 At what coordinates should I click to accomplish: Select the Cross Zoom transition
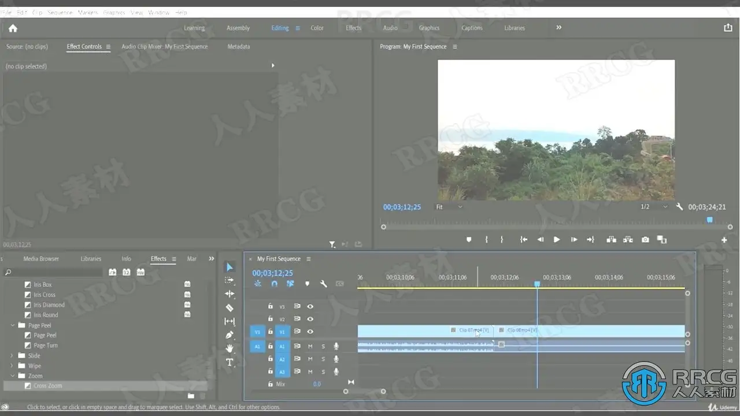click(47, 386)
